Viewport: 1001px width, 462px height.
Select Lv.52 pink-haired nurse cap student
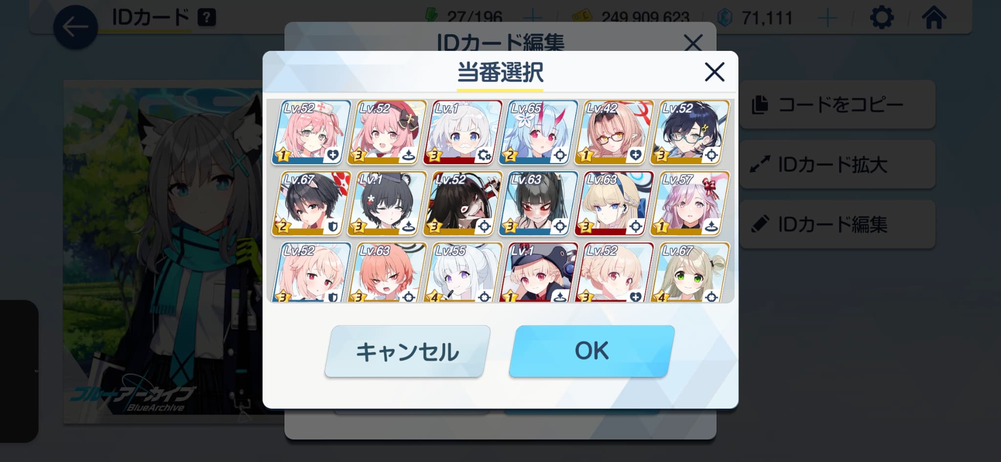pyautogui.click(x=311, y=132)
